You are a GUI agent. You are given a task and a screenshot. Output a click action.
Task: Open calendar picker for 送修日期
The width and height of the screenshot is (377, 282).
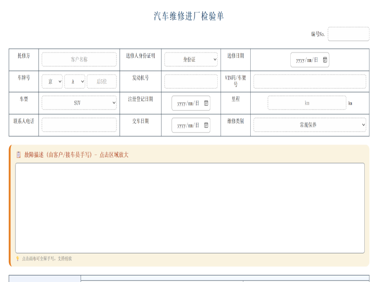click(x=325, y=60)
